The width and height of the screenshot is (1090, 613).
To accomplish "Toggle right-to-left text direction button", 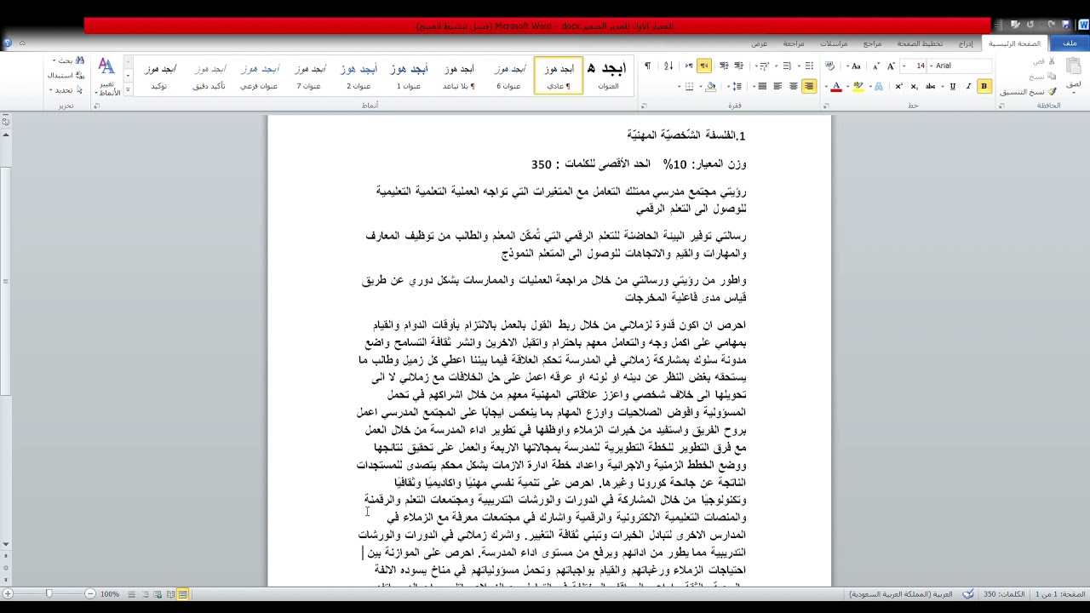I will 704,66.
